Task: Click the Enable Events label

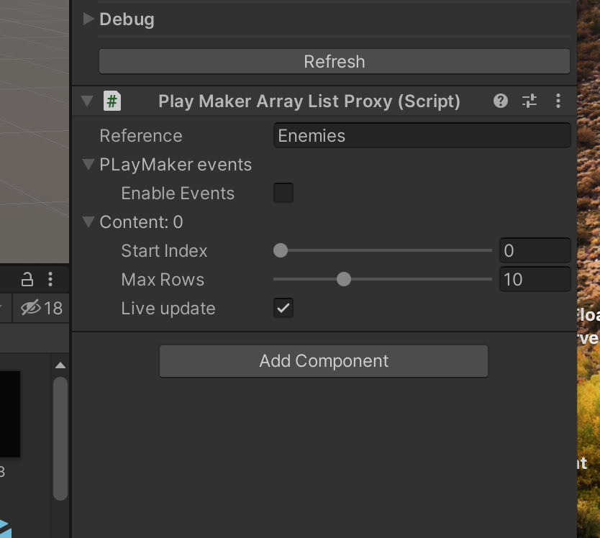Action: coord(178,193)
